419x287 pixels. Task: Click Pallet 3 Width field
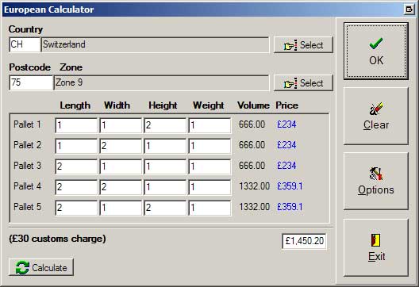pos(121,166)
